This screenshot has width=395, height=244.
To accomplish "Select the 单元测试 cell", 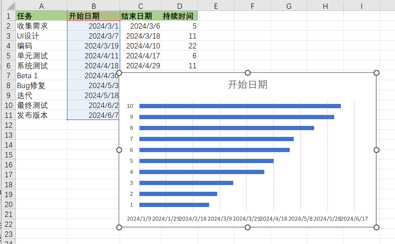I will (x=42, y=55).
